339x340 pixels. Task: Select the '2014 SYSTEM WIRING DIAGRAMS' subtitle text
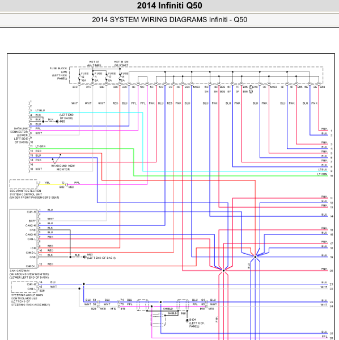pyautogui.click(x=150, y=20)
